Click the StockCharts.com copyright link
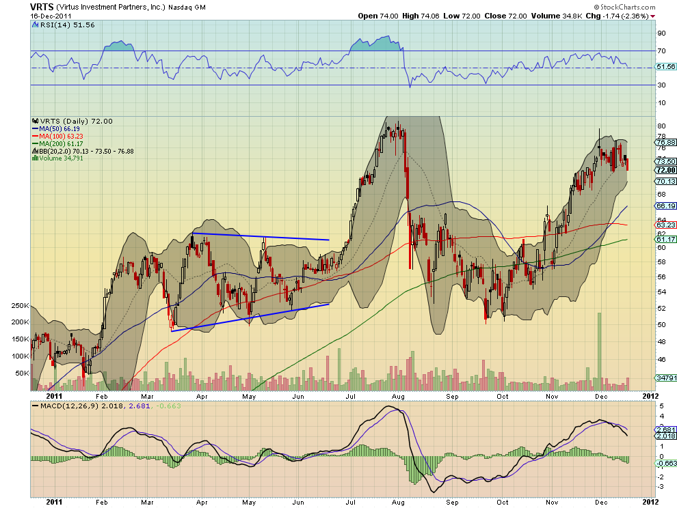The height and width of the screenshot is (508, 677). (x=624, y=7)
